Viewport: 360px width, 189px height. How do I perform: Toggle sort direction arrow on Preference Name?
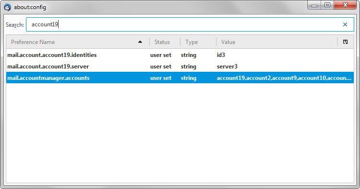coord(140,42)
